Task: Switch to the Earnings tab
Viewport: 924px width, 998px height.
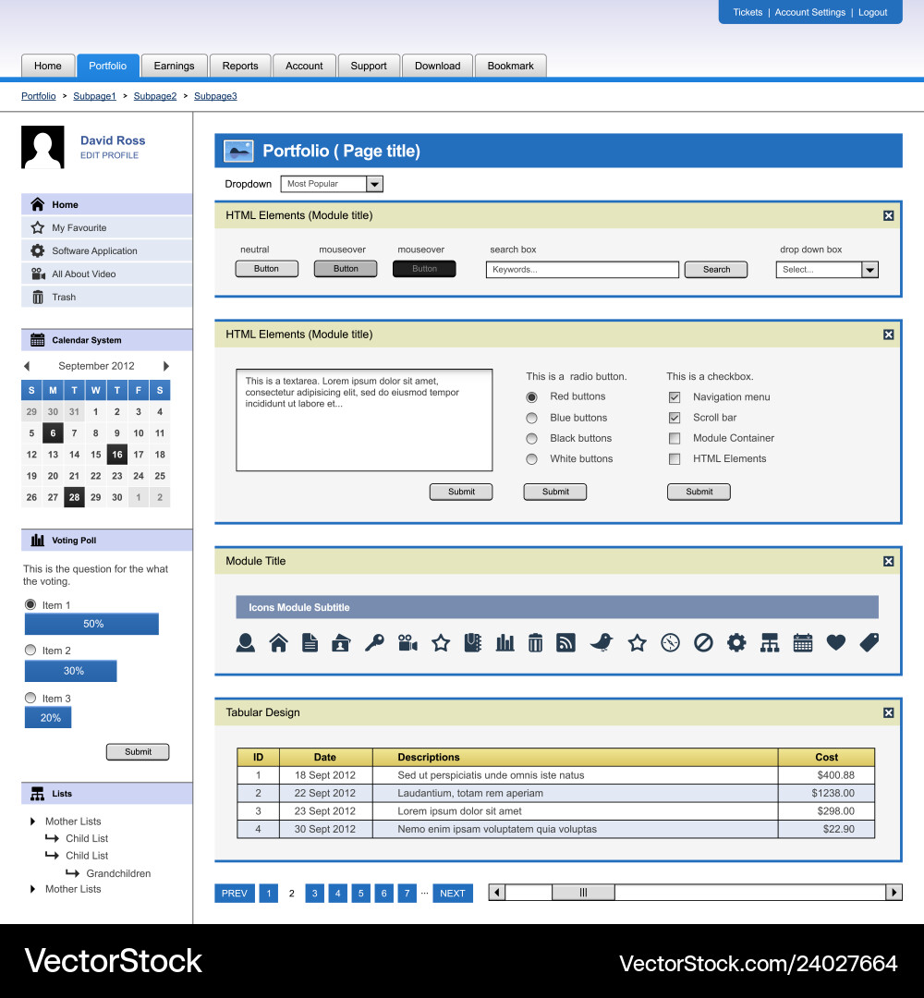Action: 175,66
